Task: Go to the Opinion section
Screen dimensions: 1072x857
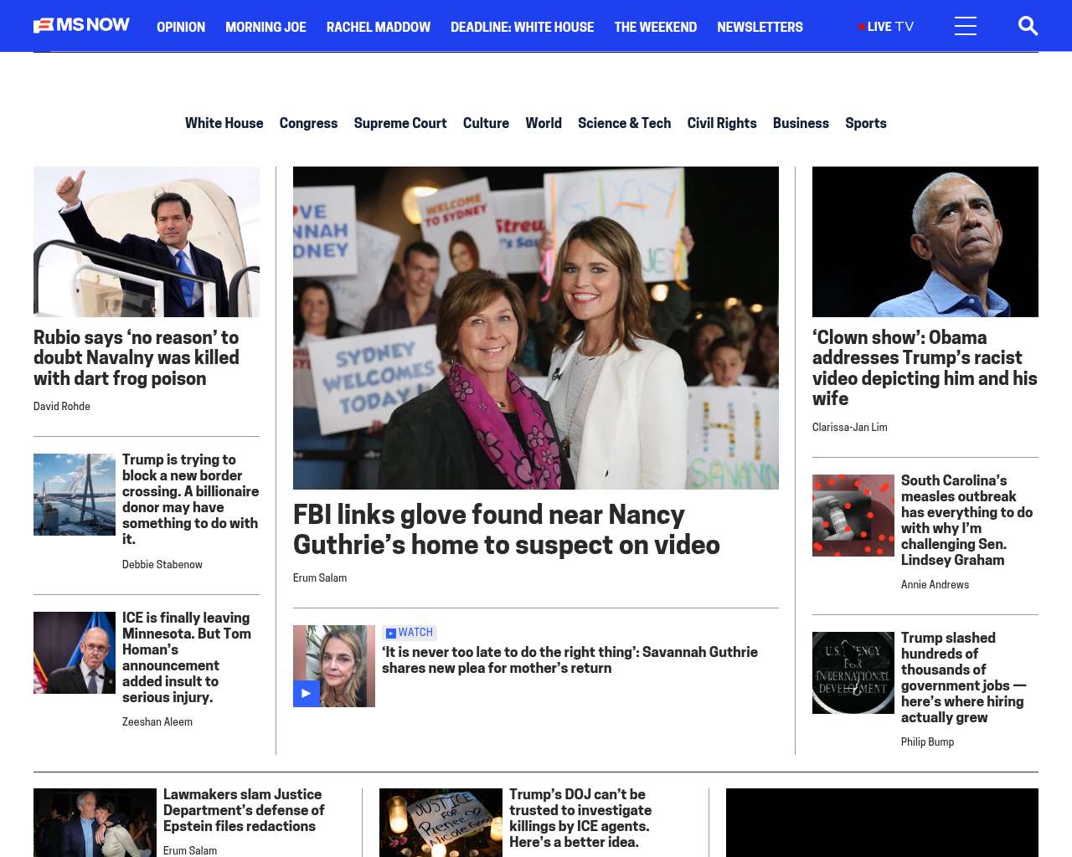Action: coord(181,27)
